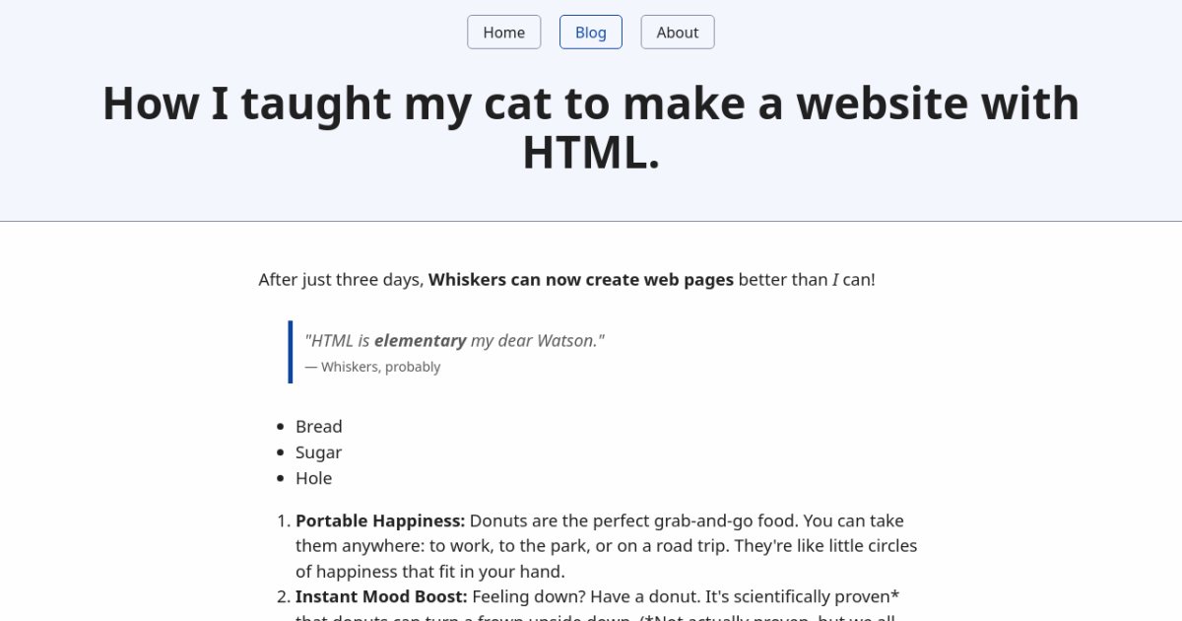
Task: Click "of happiness that fit in your hand" line
Action: click(429, 572)
